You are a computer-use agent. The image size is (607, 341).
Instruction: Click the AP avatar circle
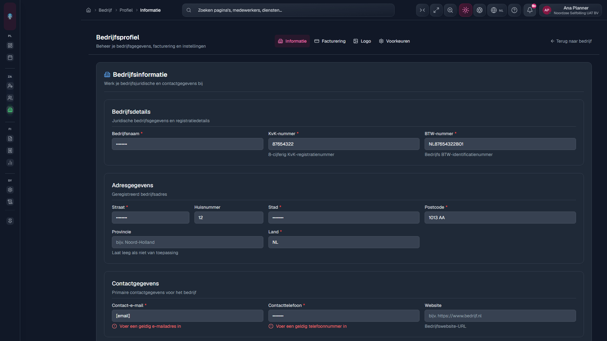pos(547,10)
